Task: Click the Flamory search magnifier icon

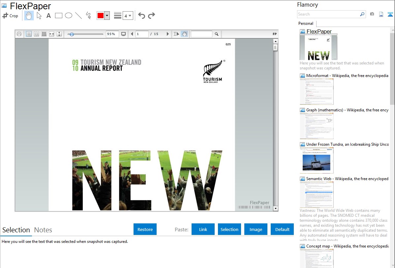Action: pyautogui.click(x=362, y=14)
